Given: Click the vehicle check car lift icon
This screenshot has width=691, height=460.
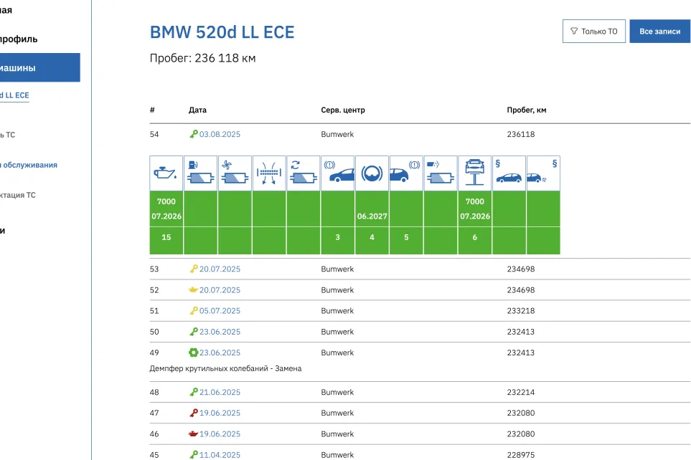Looking at the screenshot, I should tap(475, 173).
